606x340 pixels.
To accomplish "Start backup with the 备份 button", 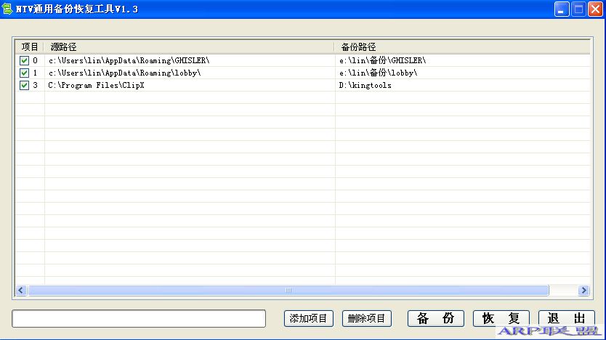I will tap(435, 318).
